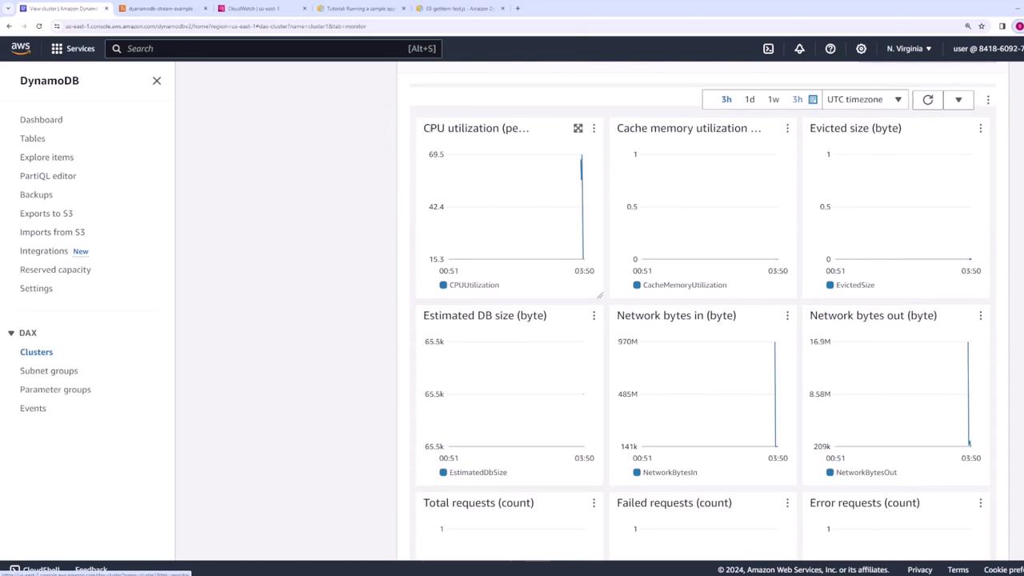
Task: Open Network bytes out widget actions menu
Action: tap(981, 315)
